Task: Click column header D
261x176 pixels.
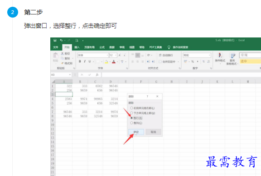Action: (111, 82)
